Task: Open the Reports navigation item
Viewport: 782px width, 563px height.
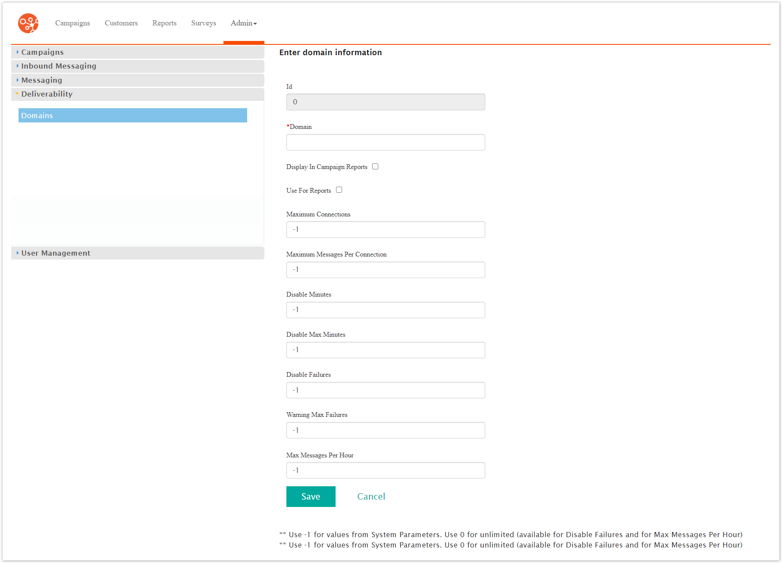Action: pos(164,23)
